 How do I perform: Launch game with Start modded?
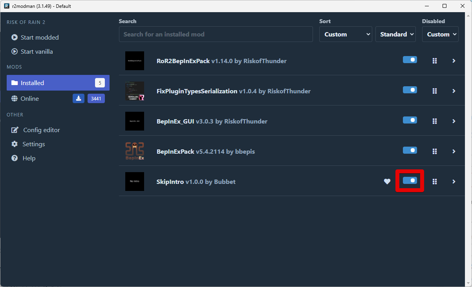pos(39,38)
